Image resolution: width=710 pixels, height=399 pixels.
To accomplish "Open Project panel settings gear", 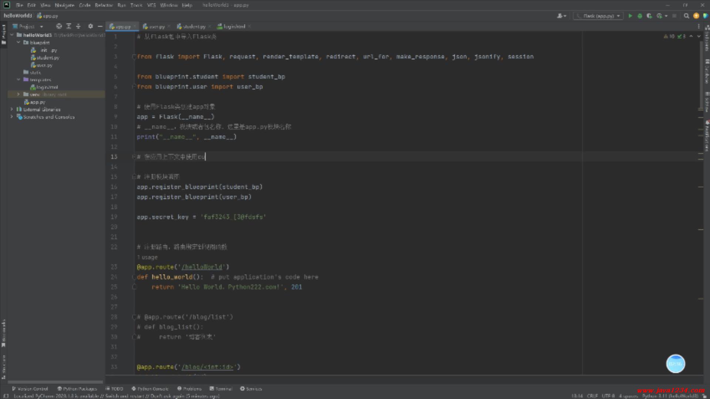I will [91, 26].
